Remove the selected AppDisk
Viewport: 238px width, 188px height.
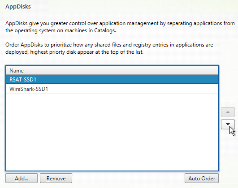56,178
